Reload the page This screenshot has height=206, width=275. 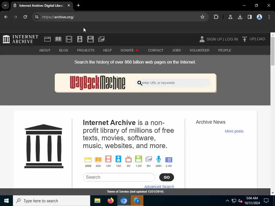[x=25, y=17]
